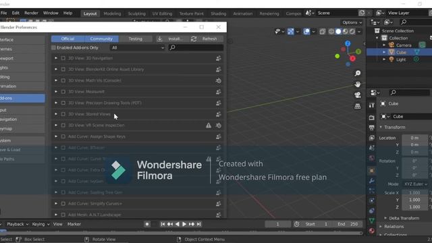Click the Tool properties tab icon
The height and width of the screenshot is (243, 432).
pos(372,105)
